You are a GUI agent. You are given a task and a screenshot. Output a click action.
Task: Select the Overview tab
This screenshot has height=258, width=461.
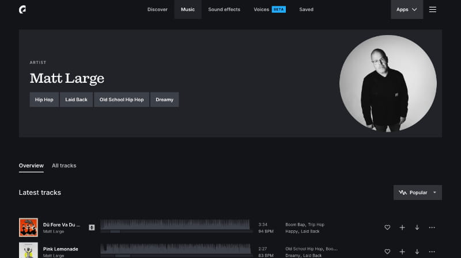31,165
